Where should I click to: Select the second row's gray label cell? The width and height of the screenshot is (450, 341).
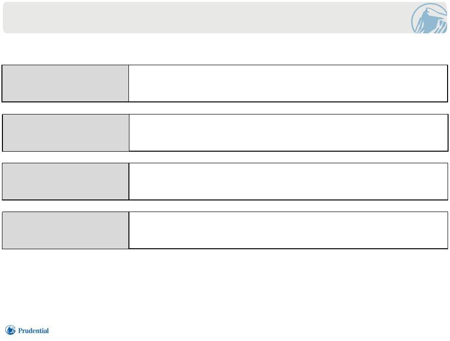tap(66, 133)
